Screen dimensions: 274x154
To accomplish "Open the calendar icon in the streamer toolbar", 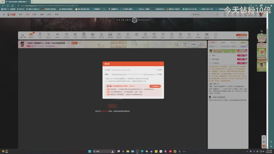I will [119, 35].
